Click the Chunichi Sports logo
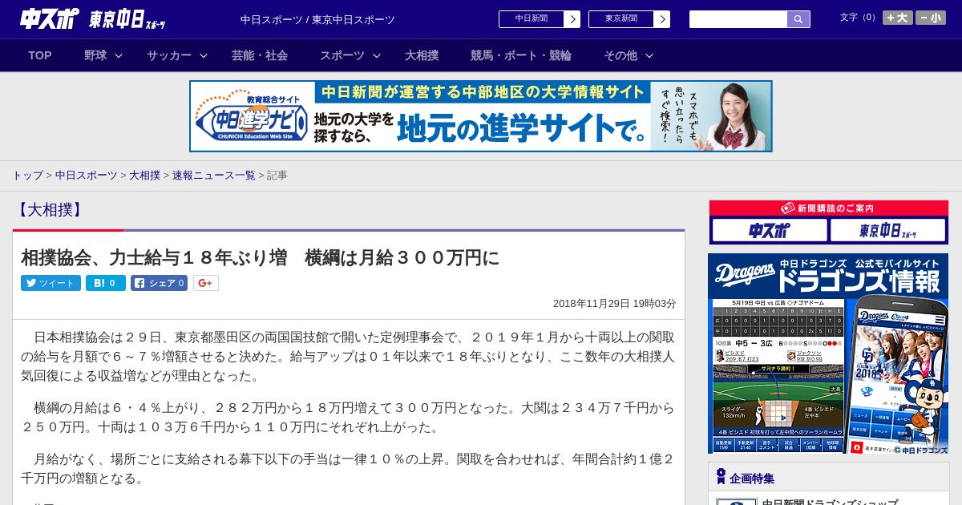The image size is (962, 505). (x=50, y=18)
